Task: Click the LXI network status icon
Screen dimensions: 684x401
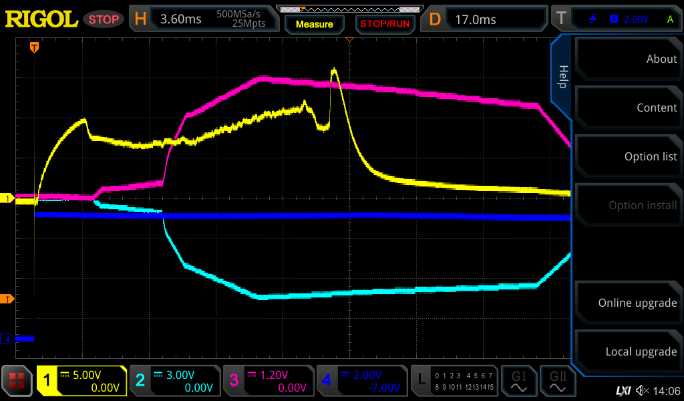Action: coord(623,390)
